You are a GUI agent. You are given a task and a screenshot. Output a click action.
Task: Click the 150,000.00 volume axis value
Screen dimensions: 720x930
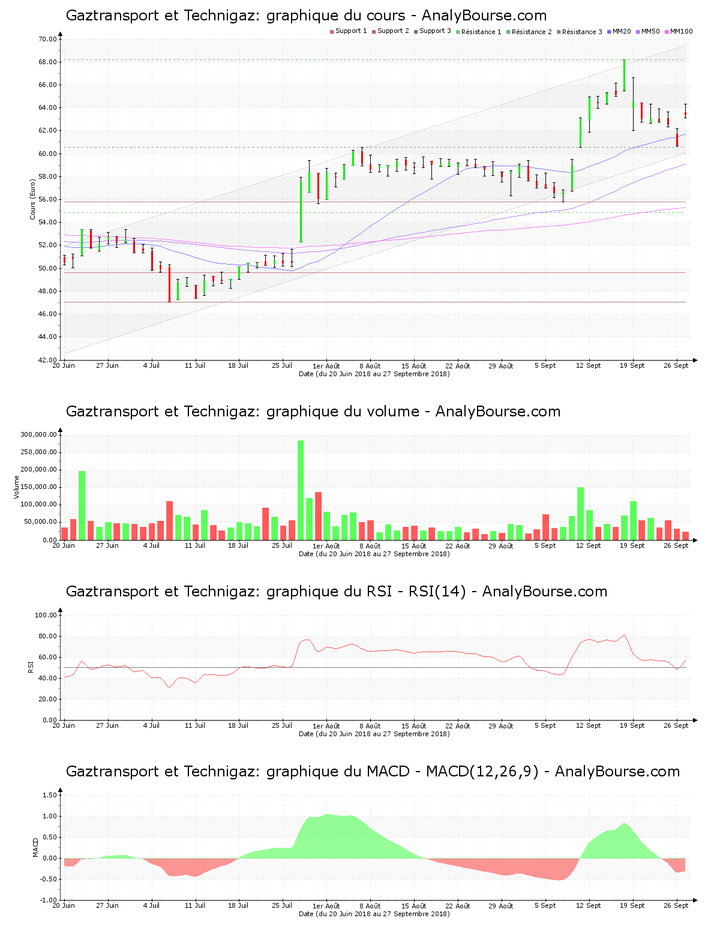tap(38, 488)
